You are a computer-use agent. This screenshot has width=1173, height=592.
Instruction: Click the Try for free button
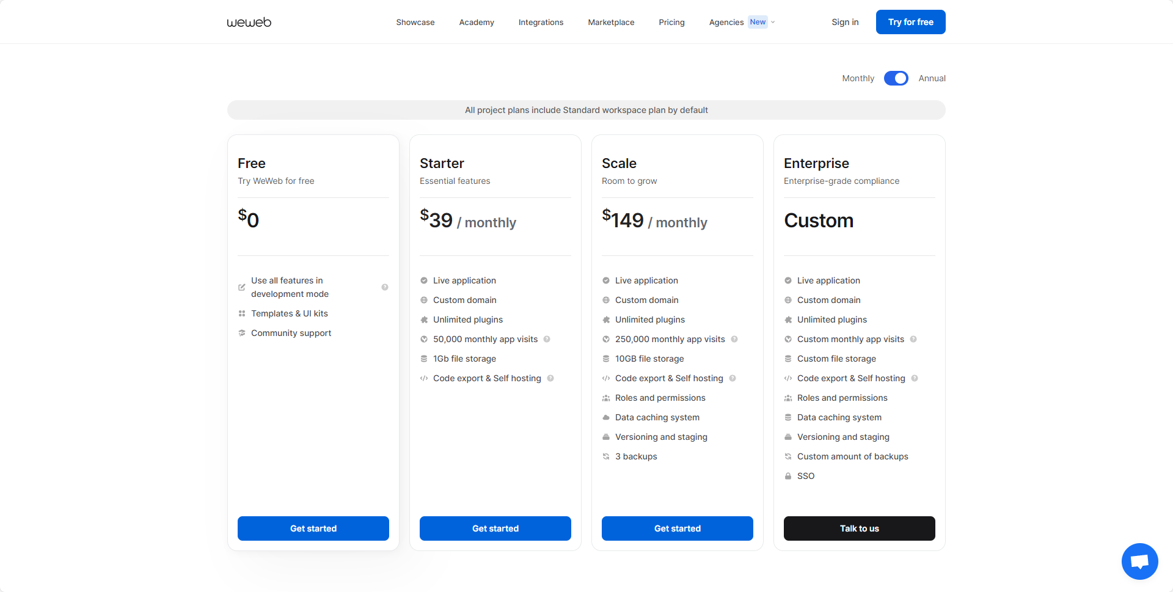pyautogui.click(x=911, y=22)
